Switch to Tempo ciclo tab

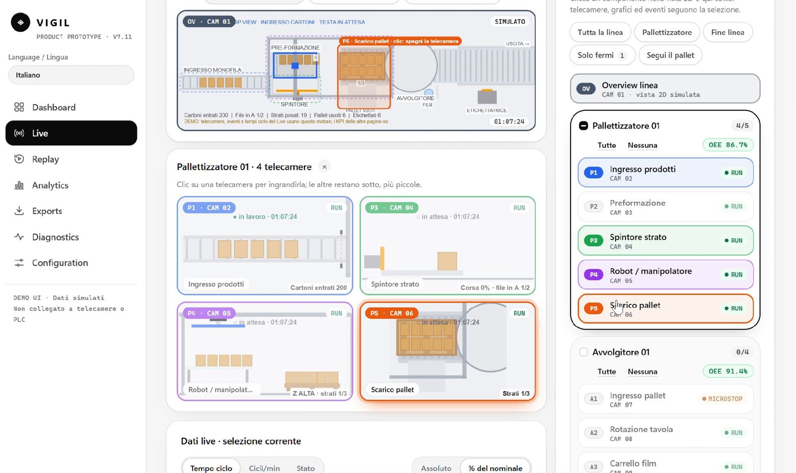(x=211, y=468)
